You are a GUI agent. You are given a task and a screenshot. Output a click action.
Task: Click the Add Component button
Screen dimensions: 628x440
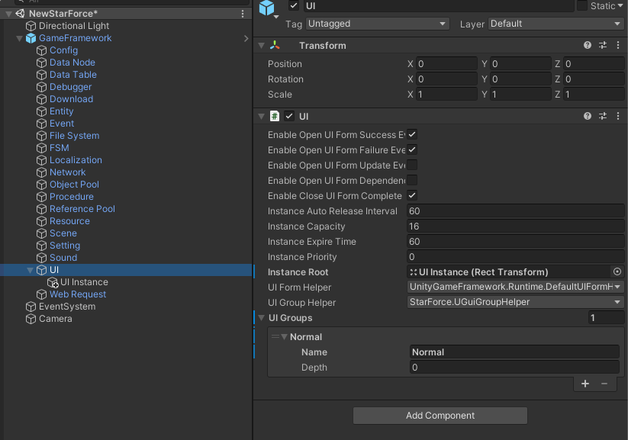click(x=440, y=416)
